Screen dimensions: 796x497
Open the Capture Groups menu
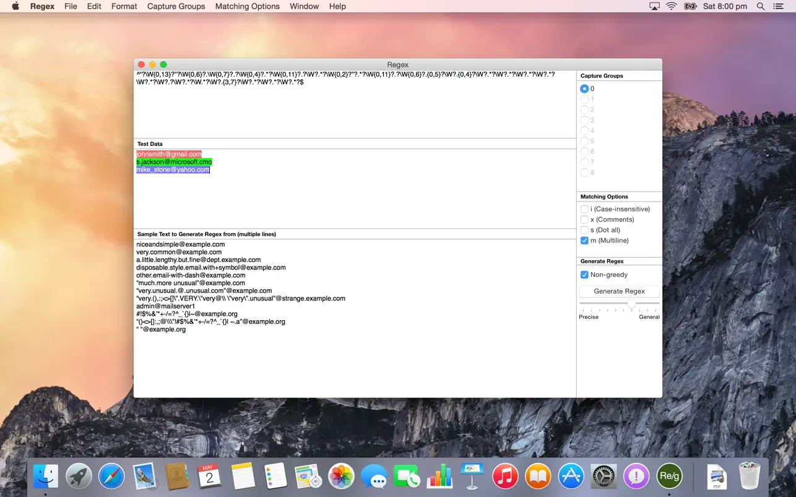tap(176, 6)
